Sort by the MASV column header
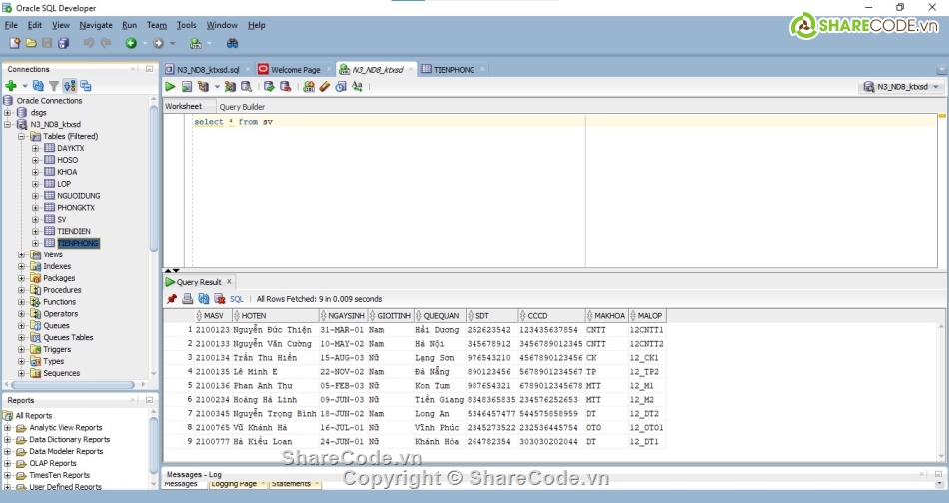949x503 pixels. pyautogui.click(x=213, y=316)
